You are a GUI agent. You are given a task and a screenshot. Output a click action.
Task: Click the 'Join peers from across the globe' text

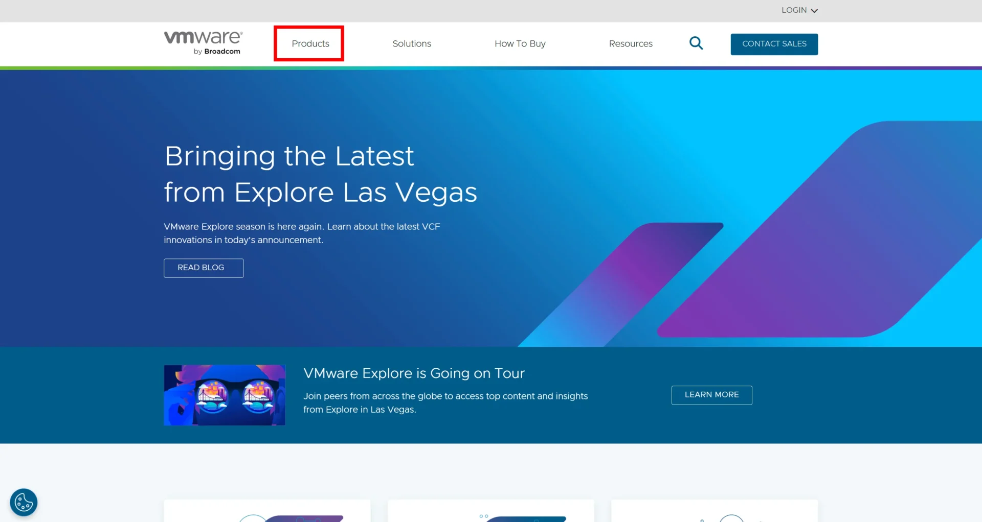click(x=445, y=403)
